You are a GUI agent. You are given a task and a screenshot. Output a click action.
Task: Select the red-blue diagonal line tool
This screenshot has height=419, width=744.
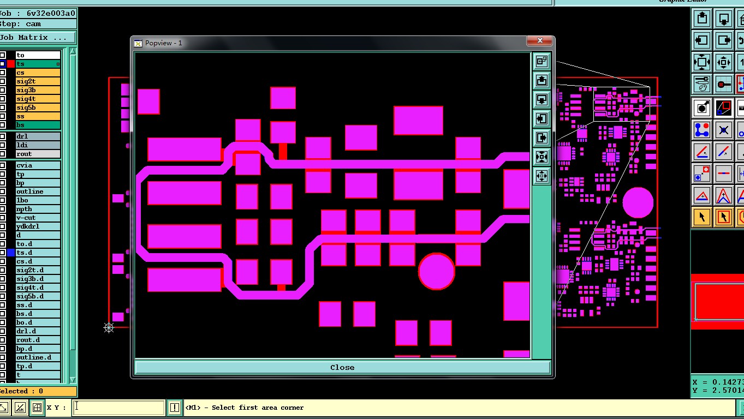pyautogui.click(x=723, y=152)
